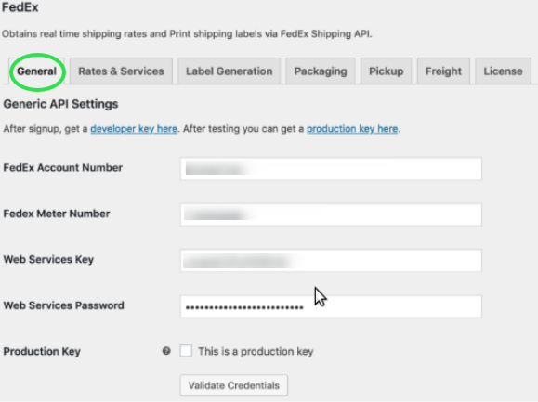Click the 'This is a production key' label

256,351
